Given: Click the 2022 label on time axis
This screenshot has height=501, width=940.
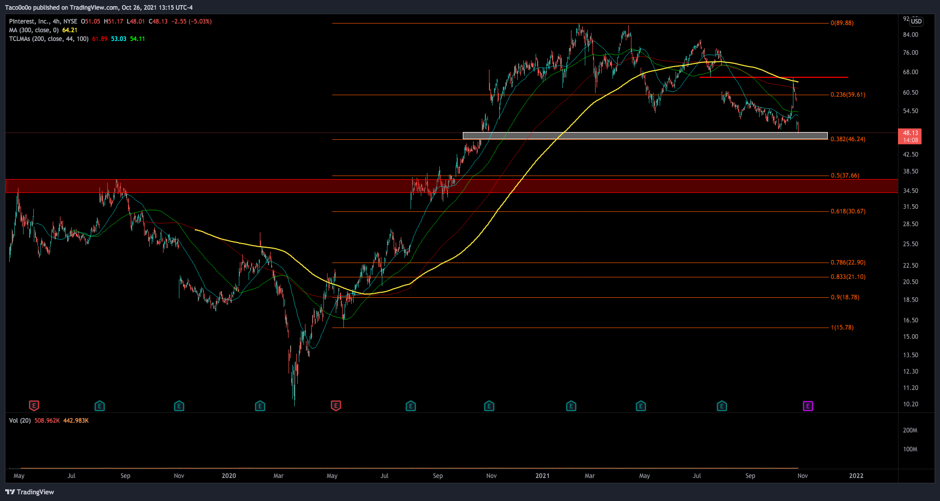Looking at the screenshot, I should coord(856,476).
